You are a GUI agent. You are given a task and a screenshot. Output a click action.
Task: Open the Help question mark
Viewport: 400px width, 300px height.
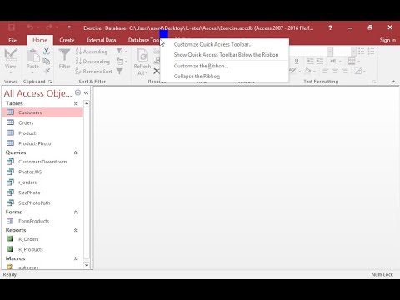point(330,27)
